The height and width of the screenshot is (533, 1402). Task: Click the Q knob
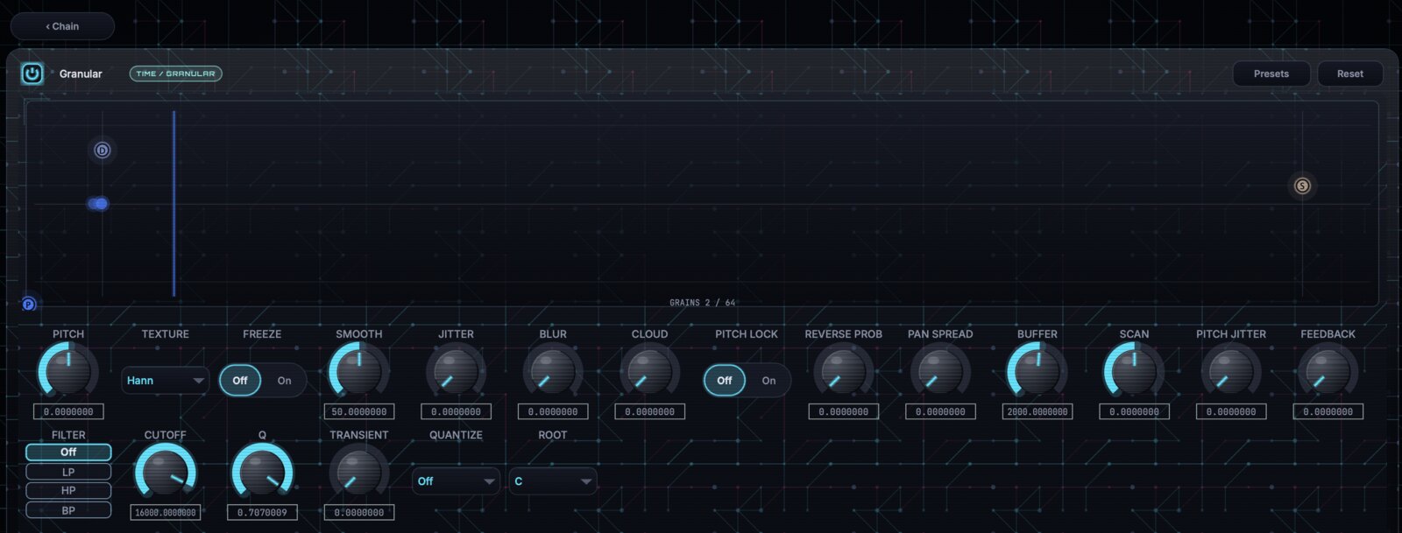(262, 473)
